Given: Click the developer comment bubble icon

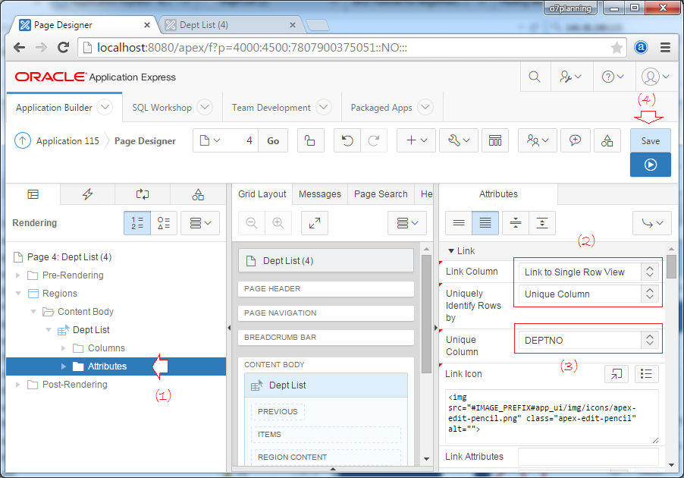Looking at the screenshot, I should [575, 140].
